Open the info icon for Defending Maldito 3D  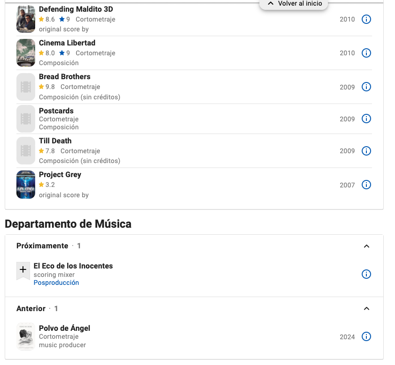366,19
